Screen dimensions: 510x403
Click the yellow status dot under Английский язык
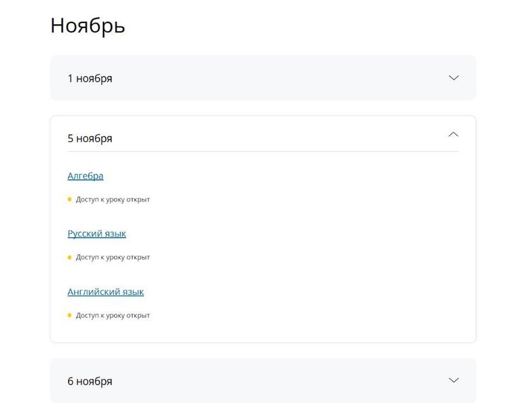click(x=69, y=316)
